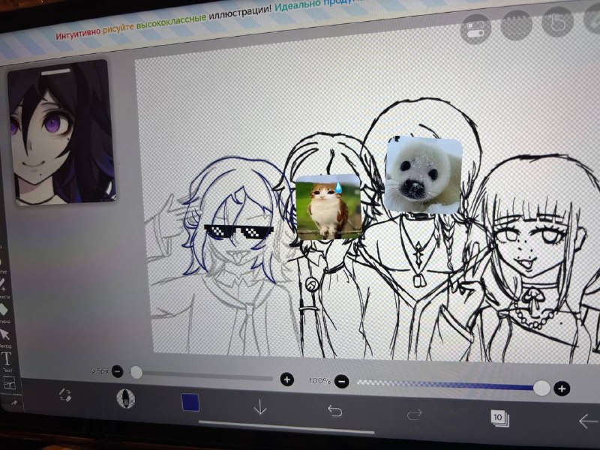Image resolution: width=600 pixels, height=450 pixels.
Task: Tap the anime reference image window
Action: tap(62, 132)
